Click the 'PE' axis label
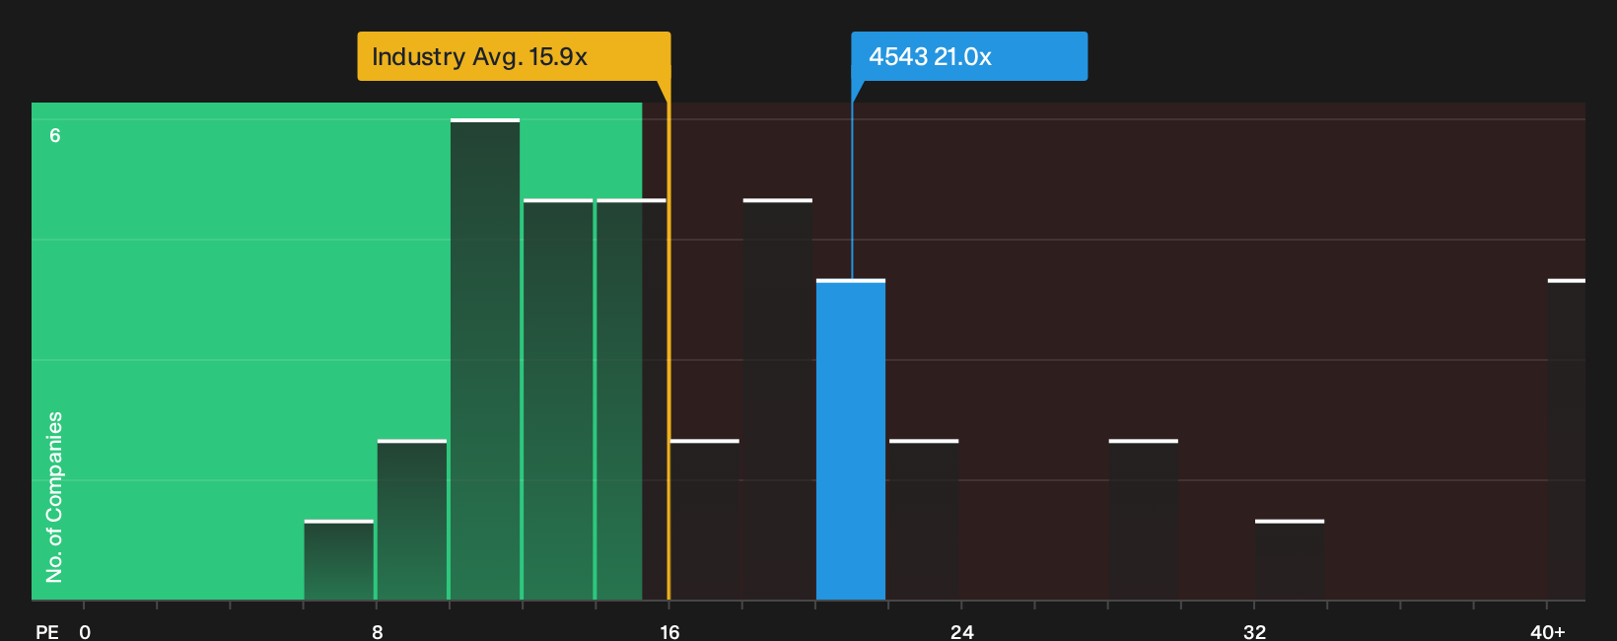 pos(47,631)
